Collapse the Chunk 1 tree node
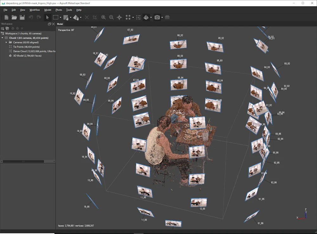The height and width of the screenshot is (234, 317). 3,38
